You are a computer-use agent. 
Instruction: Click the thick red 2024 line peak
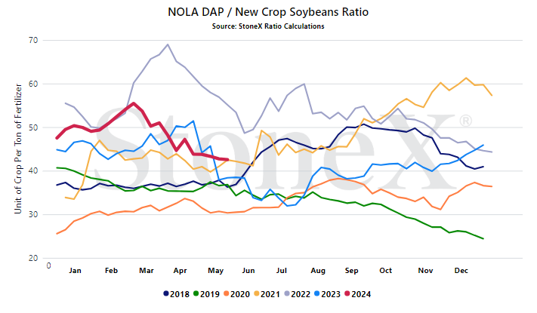[134, 103]
